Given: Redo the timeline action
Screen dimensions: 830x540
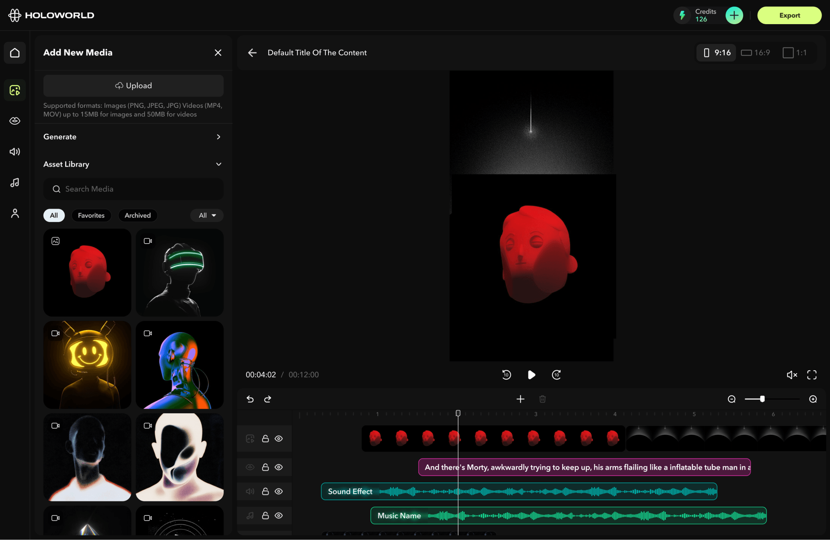Looking at the screenshot, I should 267,399.
